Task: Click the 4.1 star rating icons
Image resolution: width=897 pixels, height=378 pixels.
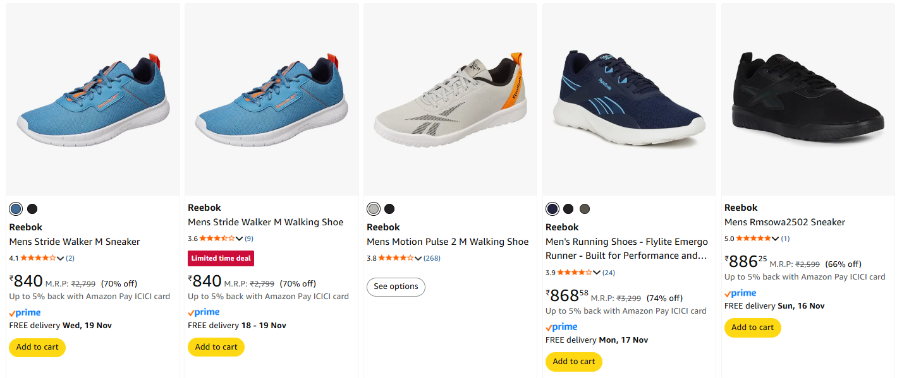Action: pyautogui.click(x=39, y=258)
